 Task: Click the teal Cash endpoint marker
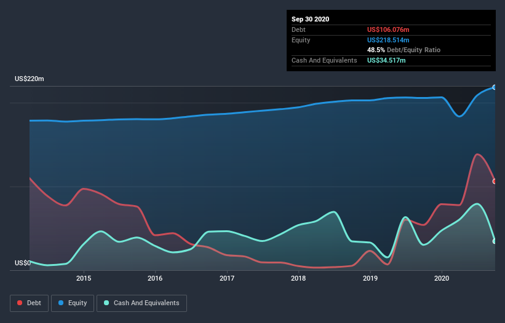pyautogui.click(x=495, y=241)
